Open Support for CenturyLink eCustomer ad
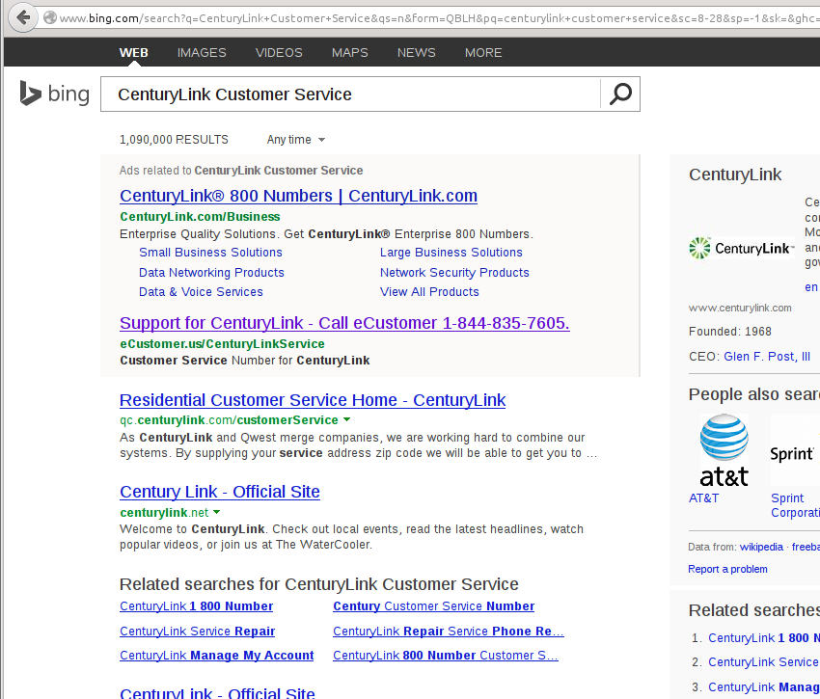The width and height of the screenshot is (820, 699). [x=344, y=323]
